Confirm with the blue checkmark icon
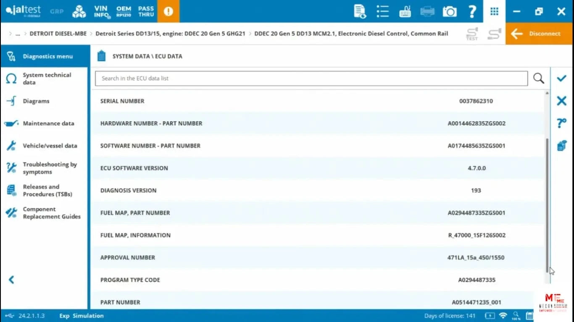Image resolution: width=574 pixels, height=322 pixels. (x=561, y=78)
